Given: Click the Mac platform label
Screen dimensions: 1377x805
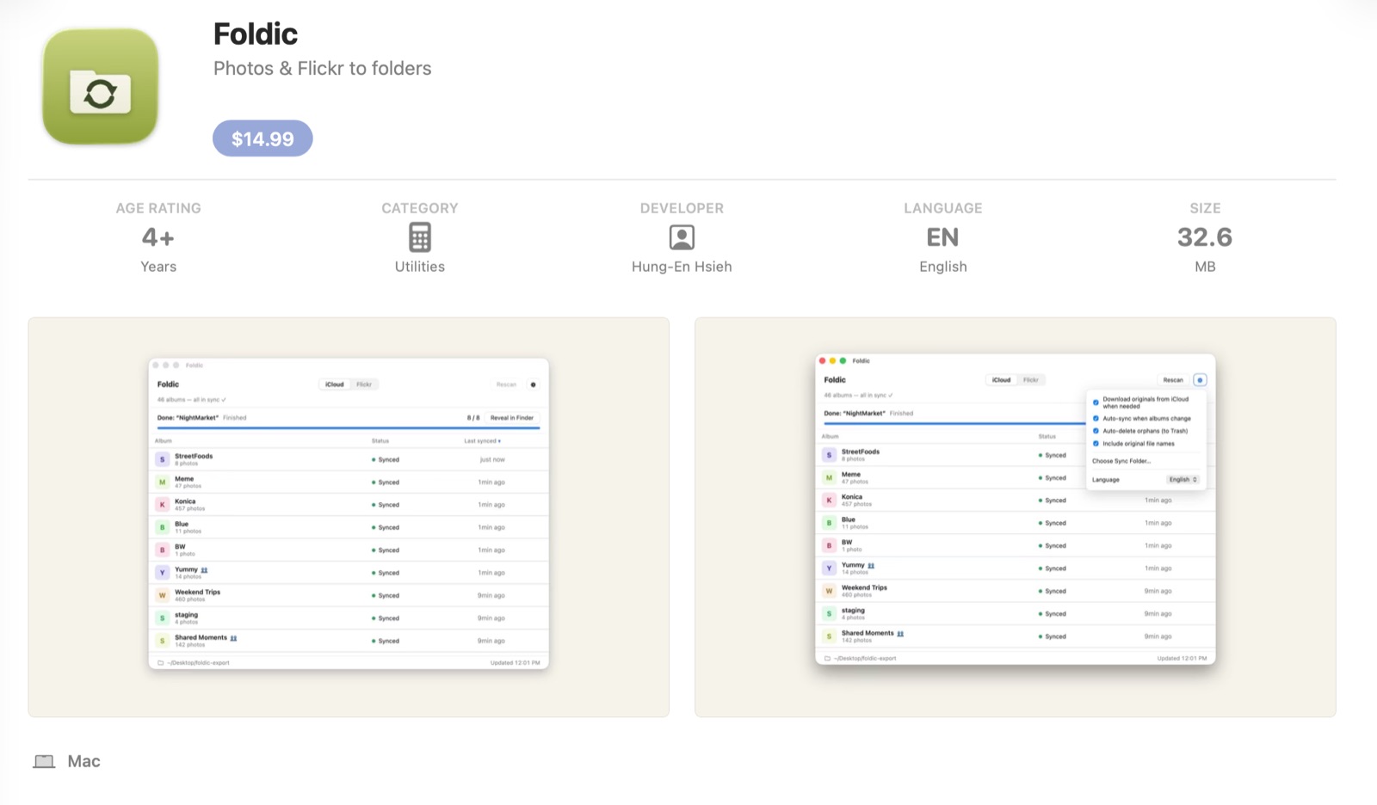Looking at the screenshot, I should (x=83, y=761).
